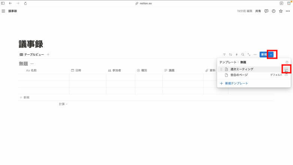
Task: Open sidebar with hamburger menu icon
Action: pyautogui.click(x=3, y=11)
